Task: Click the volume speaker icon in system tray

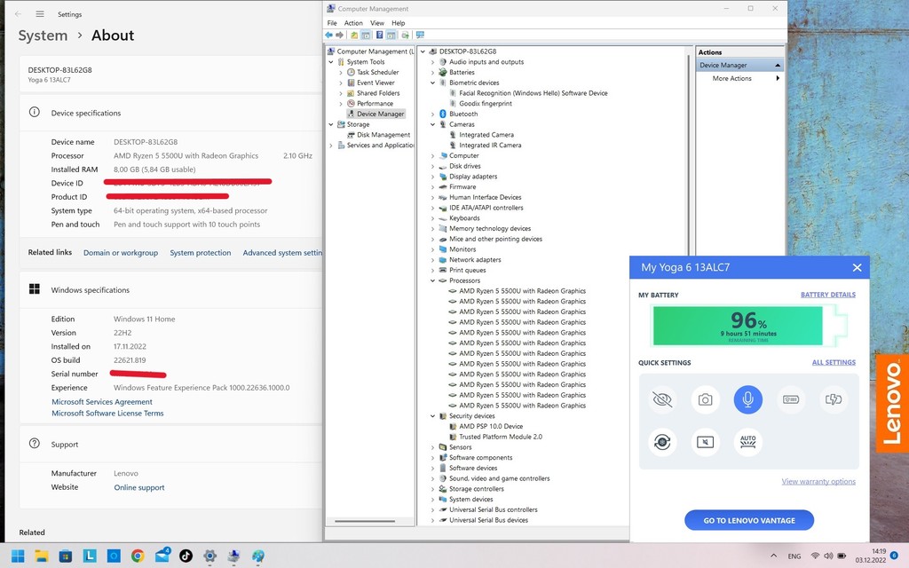Action: 828,556
